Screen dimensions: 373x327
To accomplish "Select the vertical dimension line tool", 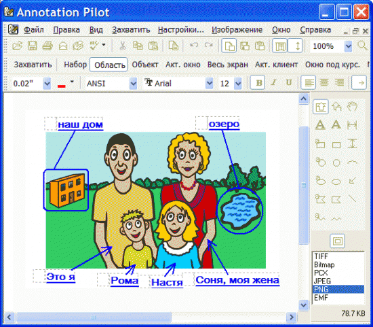I will pyautogui.click(x=352, y=144).
